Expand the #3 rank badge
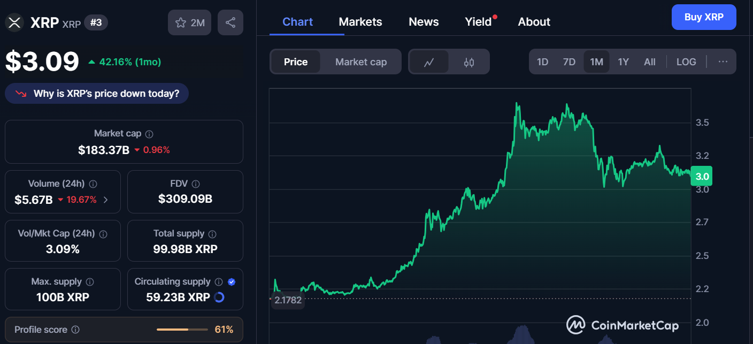The image size is (753, 344). [96, 22]
